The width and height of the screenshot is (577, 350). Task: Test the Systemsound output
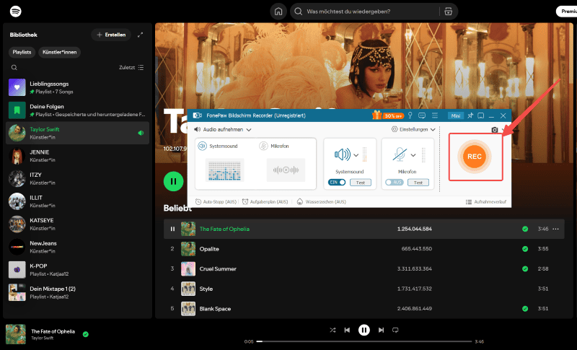[361, 183]
